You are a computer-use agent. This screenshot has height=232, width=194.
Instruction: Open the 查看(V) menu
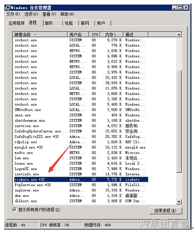[49, 14]
